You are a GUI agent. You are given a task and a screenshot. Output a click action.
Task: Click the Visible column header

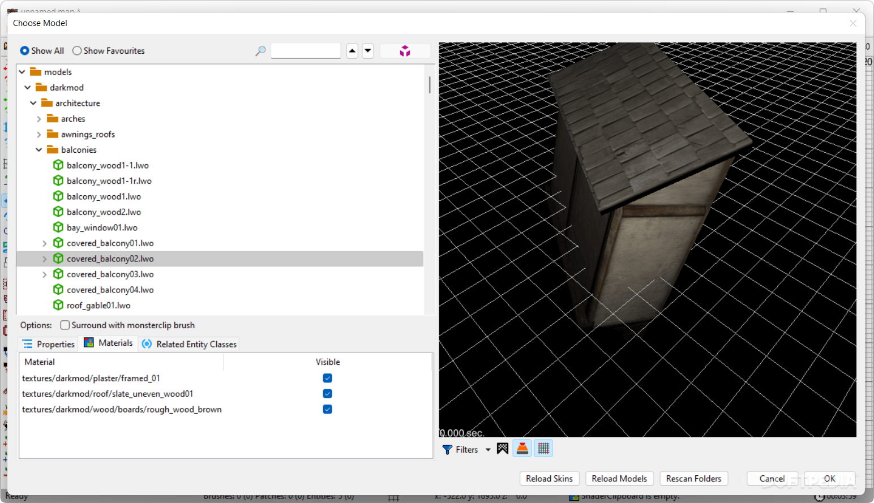pos(328,362)
